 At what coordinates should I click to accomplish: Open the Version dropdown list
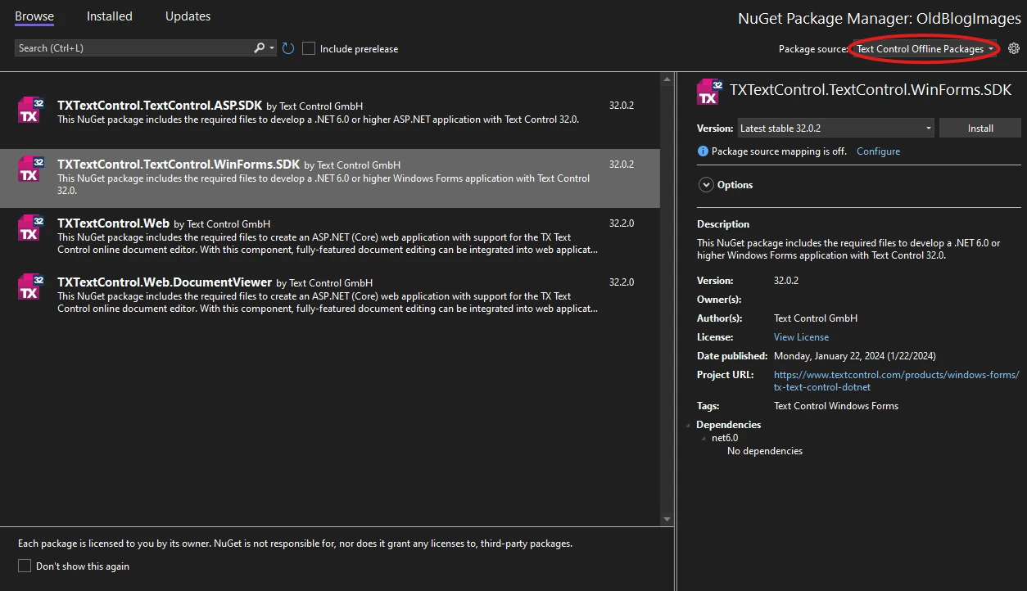tap(835, 129)
